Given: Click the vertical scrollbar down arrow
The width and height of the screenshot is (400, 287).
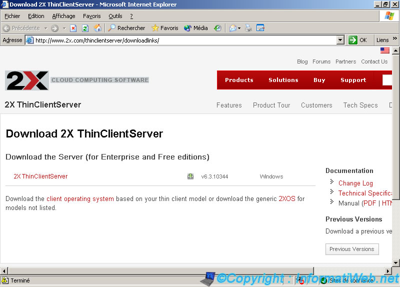Looking at the screenshot, I should (x=395, y=262).
